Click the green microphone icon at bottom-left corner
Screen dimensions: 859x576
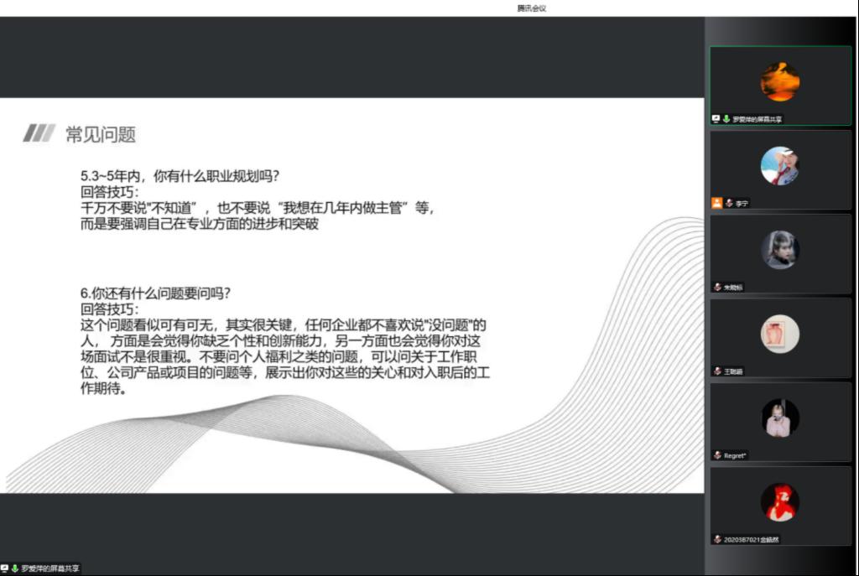click(15, 568)
